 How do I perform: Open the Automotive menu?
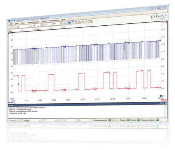pyautogui.click(x=54, y=20)
